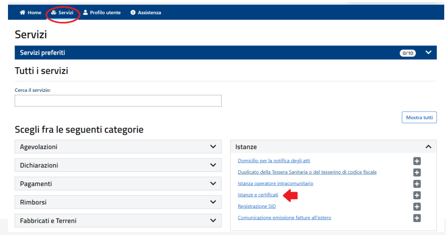446x235 pixels.
Task: Open Assistenza menu item
Action: [146, 12]
